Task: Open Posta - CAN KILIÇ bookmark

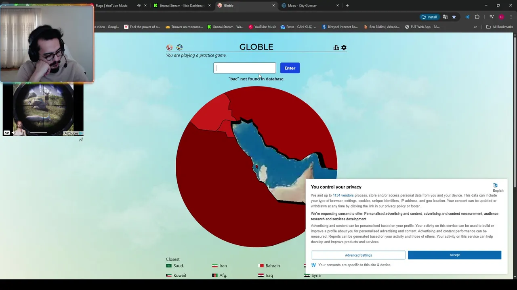Action: tap(298, 27)
